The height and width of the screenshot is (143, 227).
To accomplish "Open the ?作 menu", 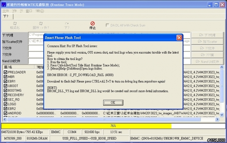I will coord(14,11).
